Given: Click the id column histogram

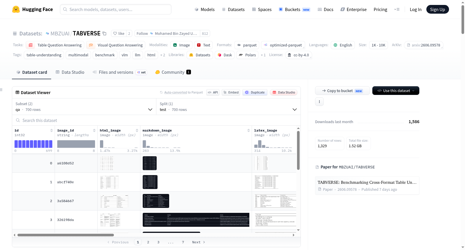Looking at the screenshot, I should (33, 144).
